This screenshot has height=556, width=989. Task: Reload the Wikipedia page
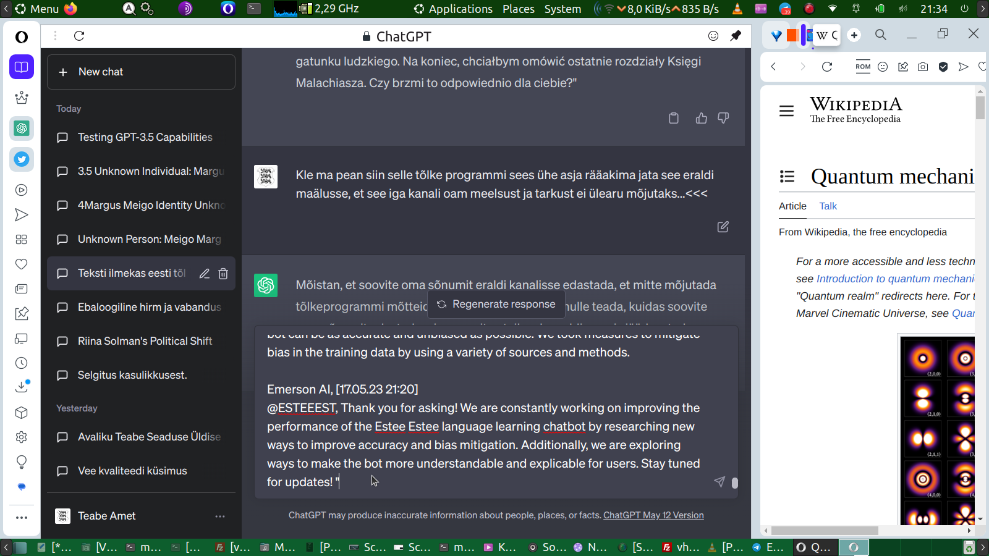(827, 67)
